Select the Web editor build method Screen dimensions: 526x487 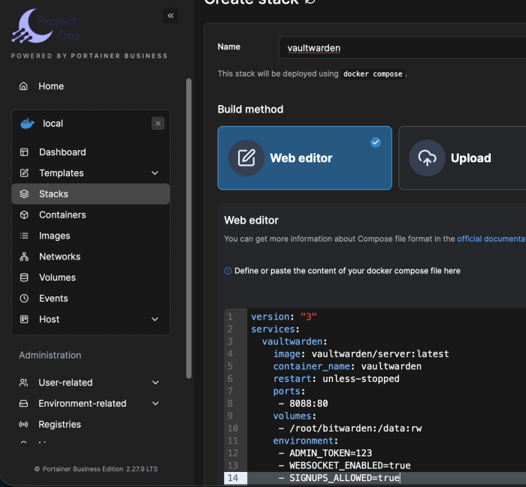pos(304,158)
